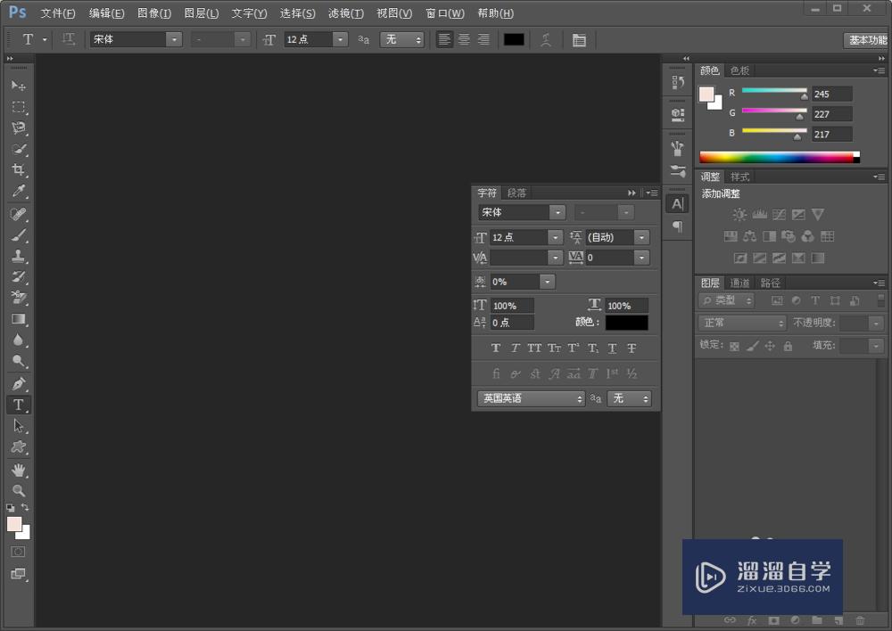The width and height of the screenshot is (892, 631).
Task: Toggle Strikethrough in Character panel
Action: (x=632, y=348)
